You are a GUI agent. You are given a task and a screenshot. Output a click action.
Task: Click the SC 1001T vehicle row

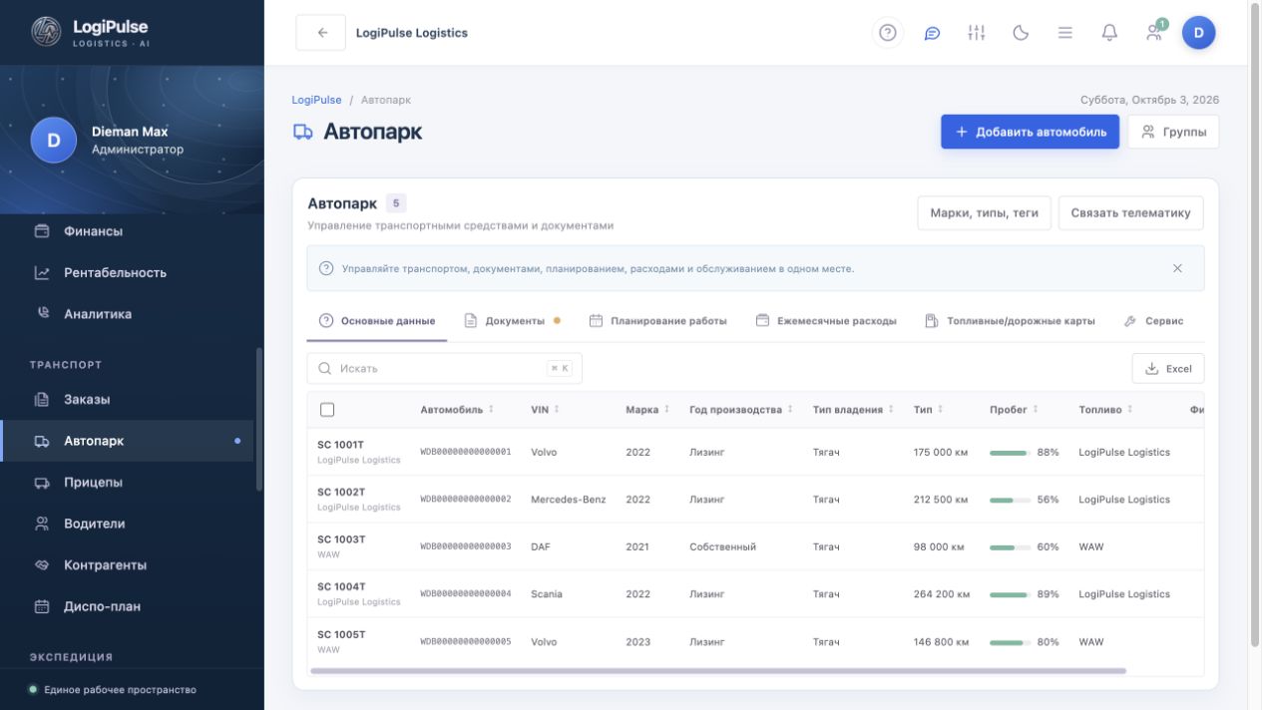point(755,452)
